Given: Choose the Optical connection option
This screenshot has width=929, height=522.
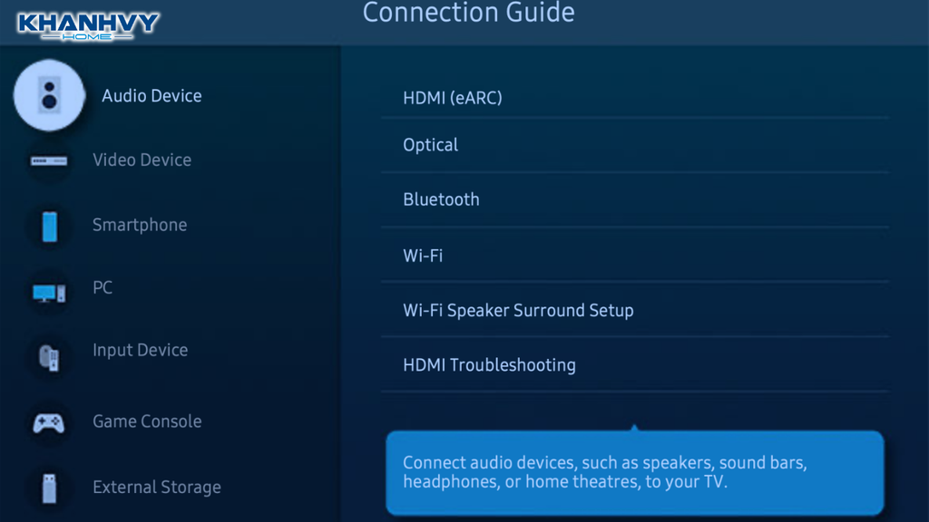Looking at the screenshot, I should [431, 145].
